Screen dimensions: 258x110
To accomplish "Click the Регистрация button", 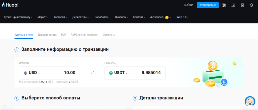I will (x=208, y=5).
